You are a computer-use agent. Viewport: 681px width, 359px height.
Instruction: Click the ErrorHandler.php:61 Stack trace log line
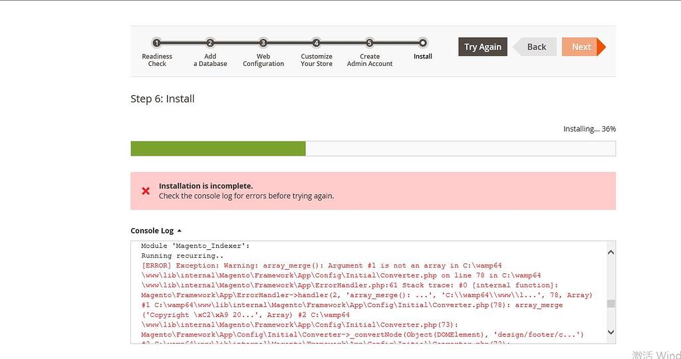[350, 285]
